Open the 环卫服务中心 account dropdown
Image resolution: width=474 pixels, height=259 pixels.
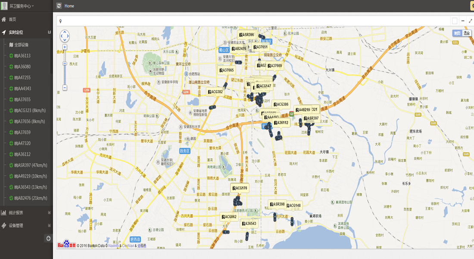pyautogui.click(x=22, y=6)
